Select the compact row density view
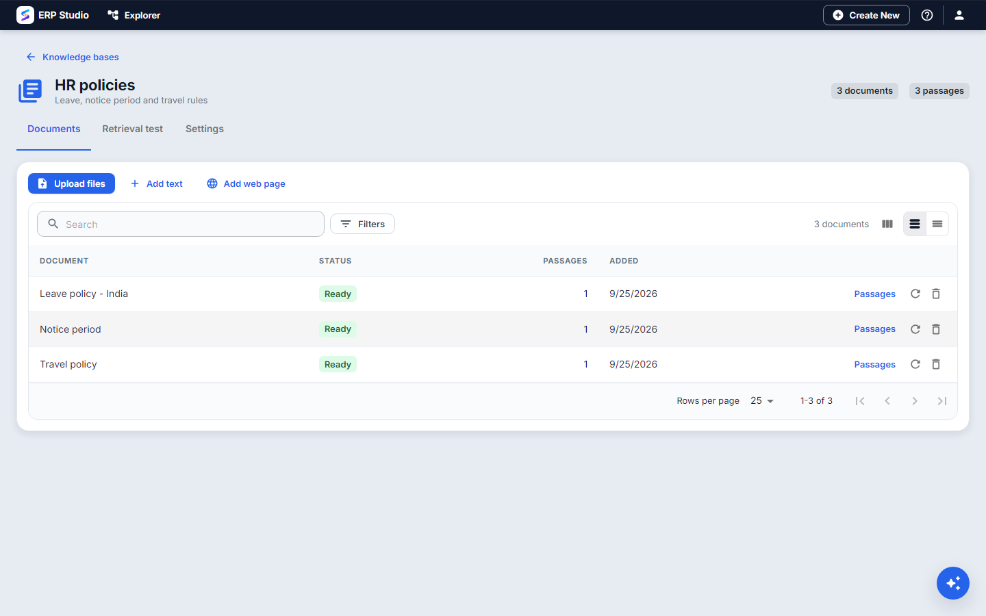This screenshot has height=616, width=986. pyautogui.click(x=937, y=224)
